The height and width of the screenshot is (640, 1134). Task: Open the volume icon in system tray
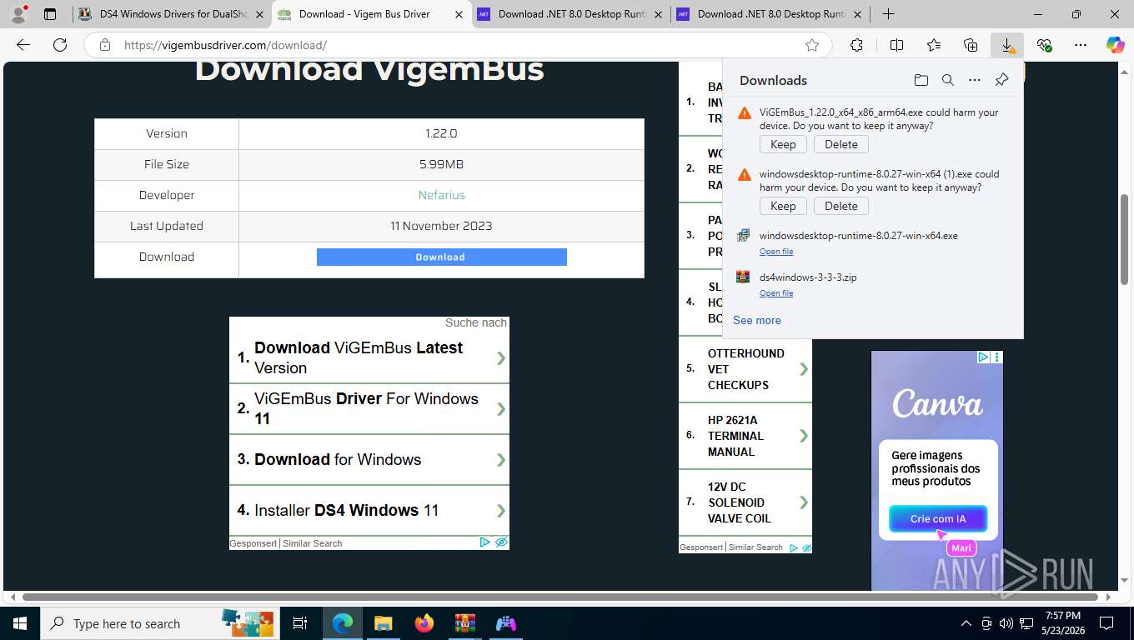(x=1006, y=623)
